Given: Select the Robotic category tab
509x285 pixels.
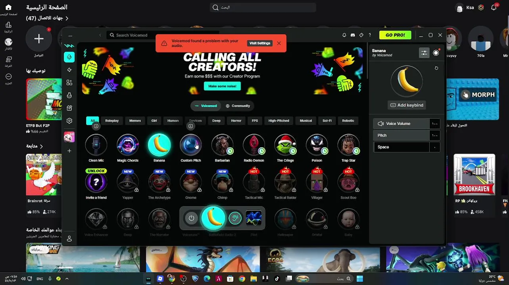Looking at the screenshot, I should (x=348, y=121).
